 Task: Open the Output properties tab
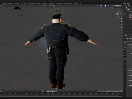(125, 45)
